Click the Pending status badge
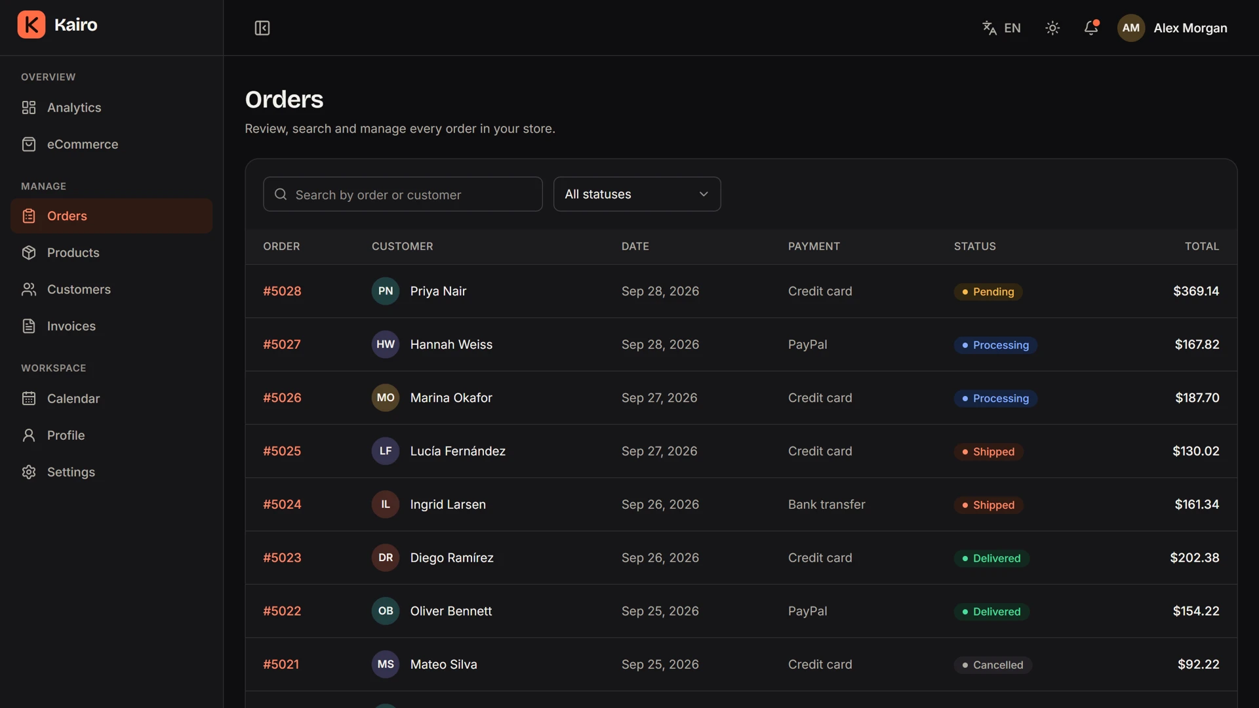The image size is (1259, 708). coord(988,292)
